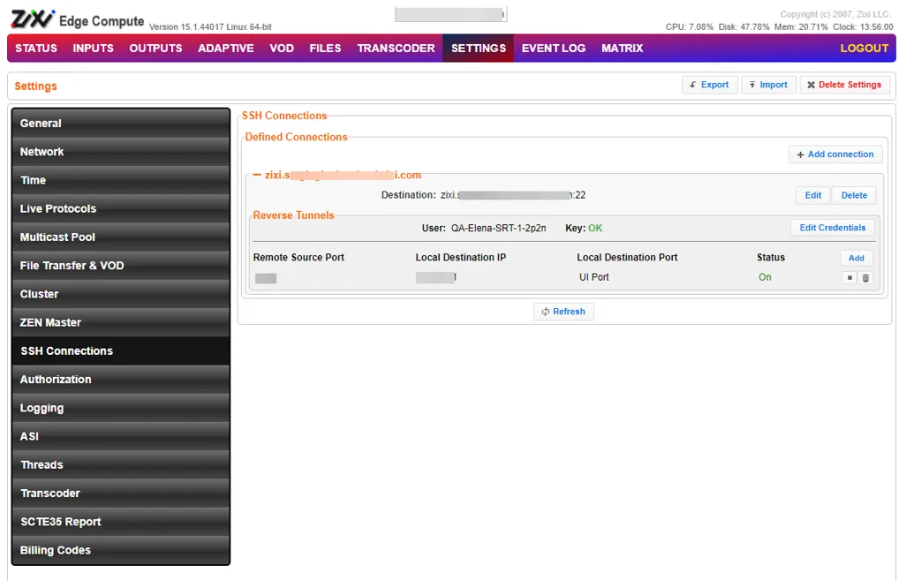Viewport: 899px width, 581px height.
Task: Select Time in the sidebar
Action: pyautogui.click(x=120, y=180)
